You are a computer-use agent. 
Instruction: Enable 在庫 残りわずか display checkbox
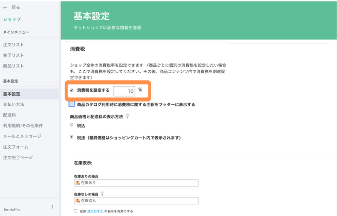[76, 211]
